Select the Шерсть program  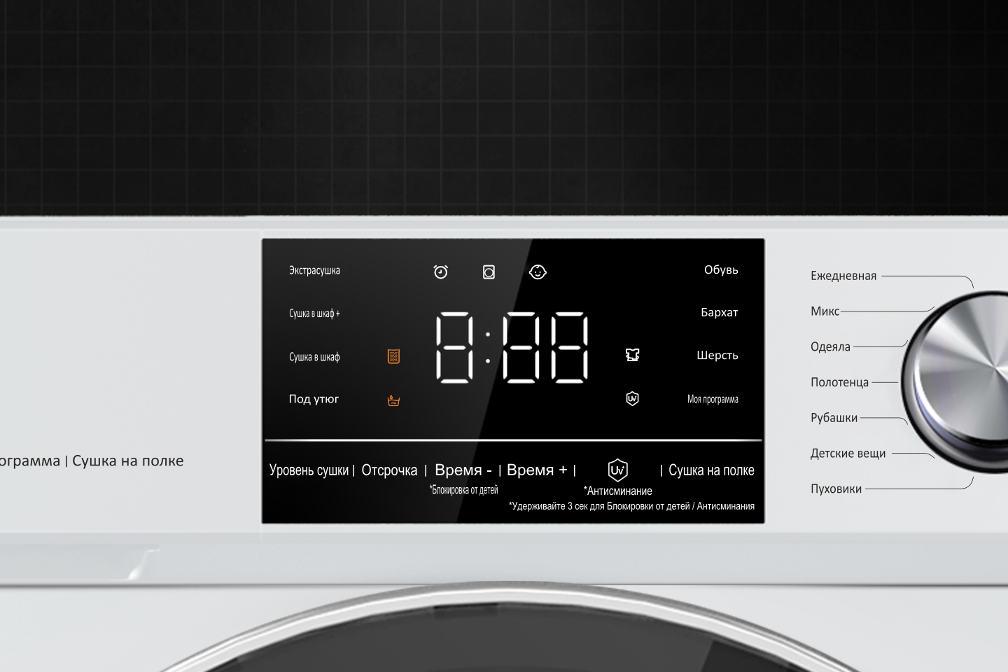coord(717,356)
